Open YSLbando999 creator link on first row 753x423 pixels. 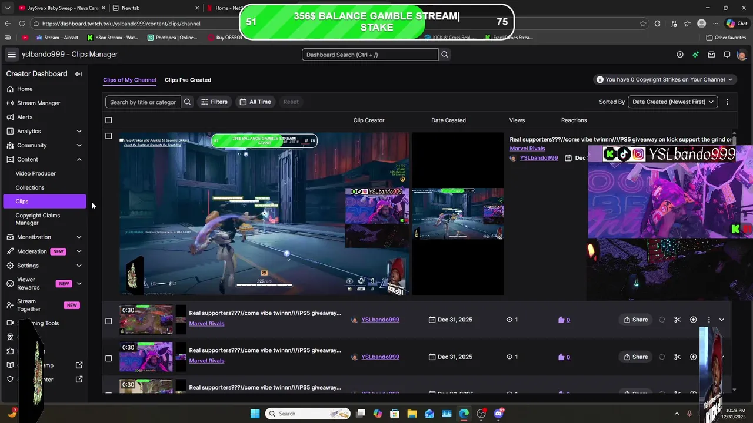click(380, 320)
